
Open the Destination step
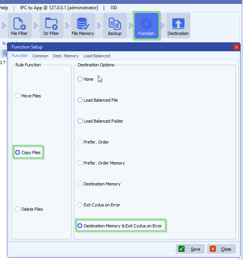[x=178, y=26]
